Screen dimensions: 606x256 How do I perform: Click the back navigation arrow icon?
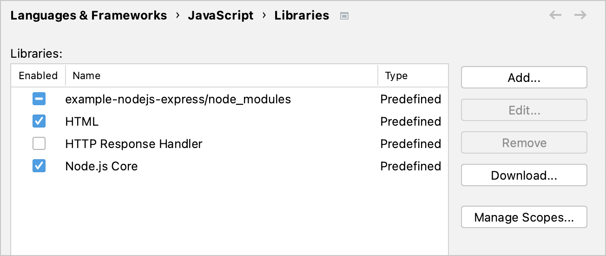click(x=555, y=15)
